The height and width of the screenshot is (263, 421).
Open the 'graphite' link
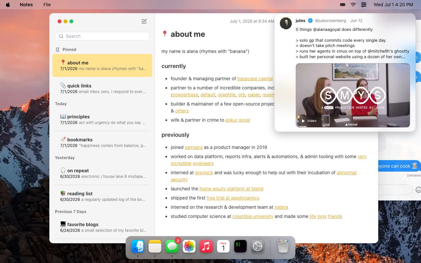[x=227, y=95]
